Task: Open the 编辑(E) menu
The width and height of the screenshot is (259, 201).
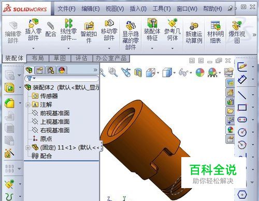Action: 91,8
